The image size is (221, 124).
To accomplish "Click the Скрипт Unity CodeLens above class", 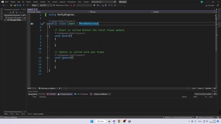I will point(57,21).
